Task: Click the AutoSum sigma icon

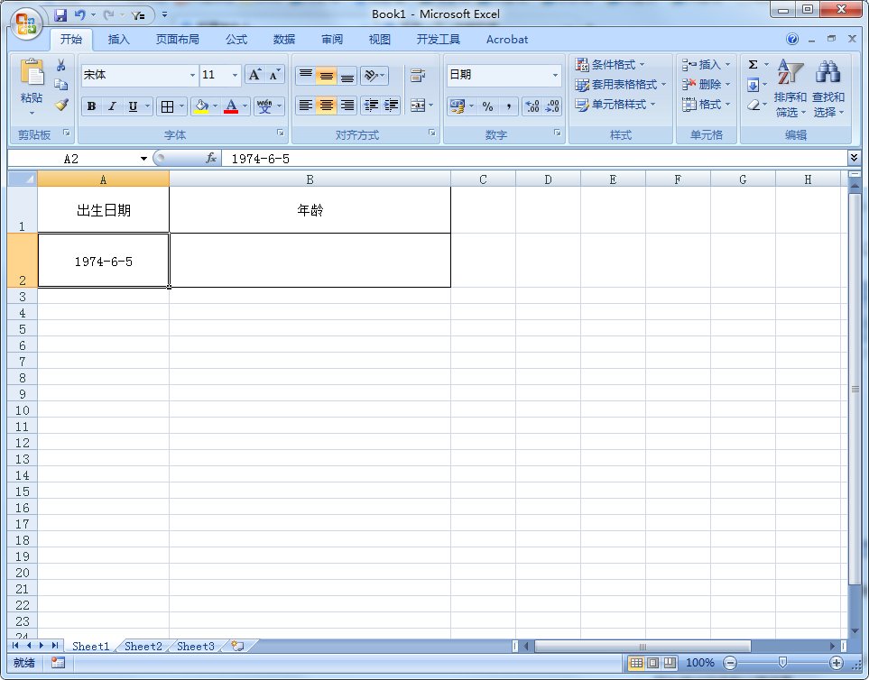Action: pyautogui.click(x=753, y=65)
